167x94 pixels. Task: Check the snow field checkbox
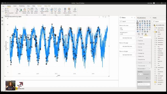pyautogui.click(x=155, y=74)
